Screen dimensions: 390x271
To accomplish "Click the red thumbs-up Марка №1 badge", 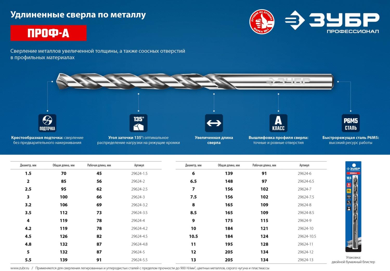I will [262, 22].
